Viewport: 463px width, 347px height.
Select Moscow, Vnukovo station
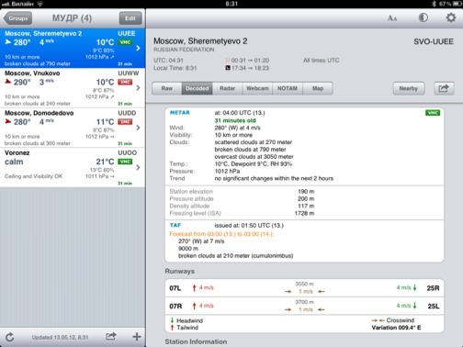[x=73, y=88]
